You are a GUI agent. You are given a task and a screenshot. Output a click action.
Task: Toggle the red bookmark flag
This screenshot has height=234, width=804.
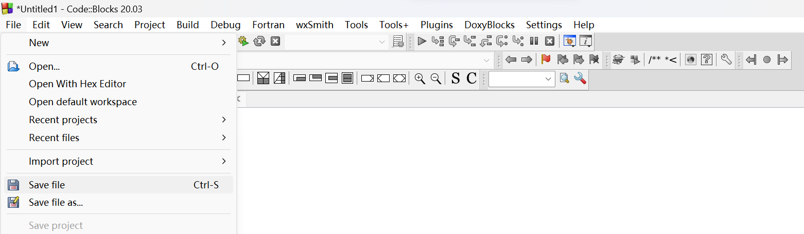tap(546, 60)
